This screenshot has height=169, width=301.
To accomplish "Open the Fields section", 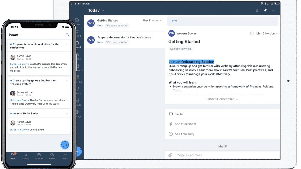I will (x=222, y=114).
